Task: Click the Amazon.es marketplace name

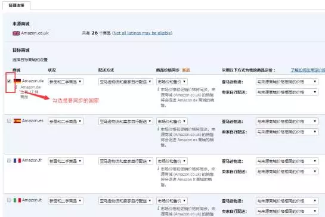Action: click(x=33, y=120)
